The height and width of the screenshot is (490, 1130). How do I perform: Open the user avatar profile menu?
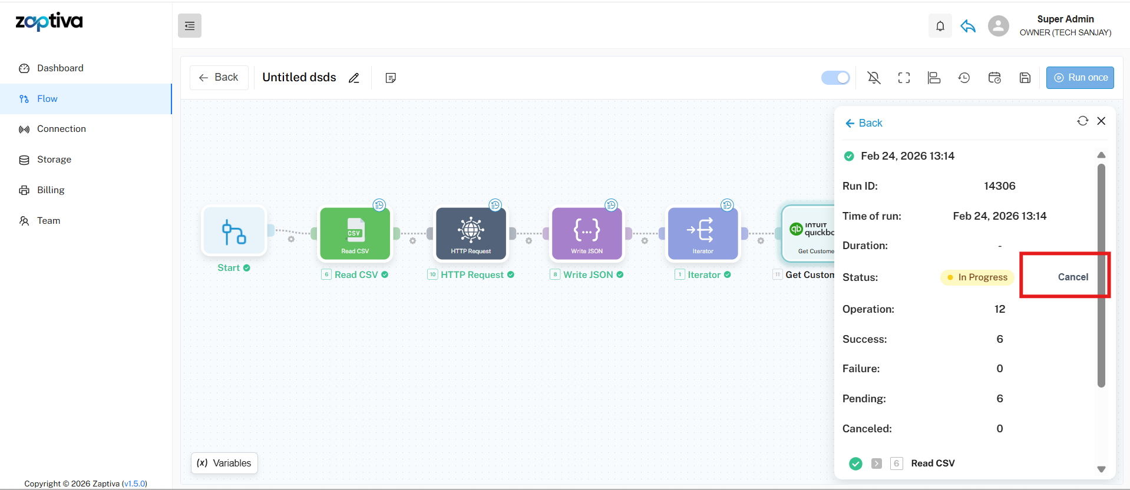pos(998,26)
